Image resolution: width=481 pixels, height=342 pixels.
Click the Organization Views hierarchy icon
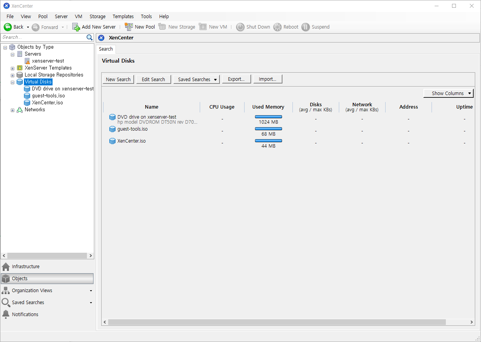6,291
